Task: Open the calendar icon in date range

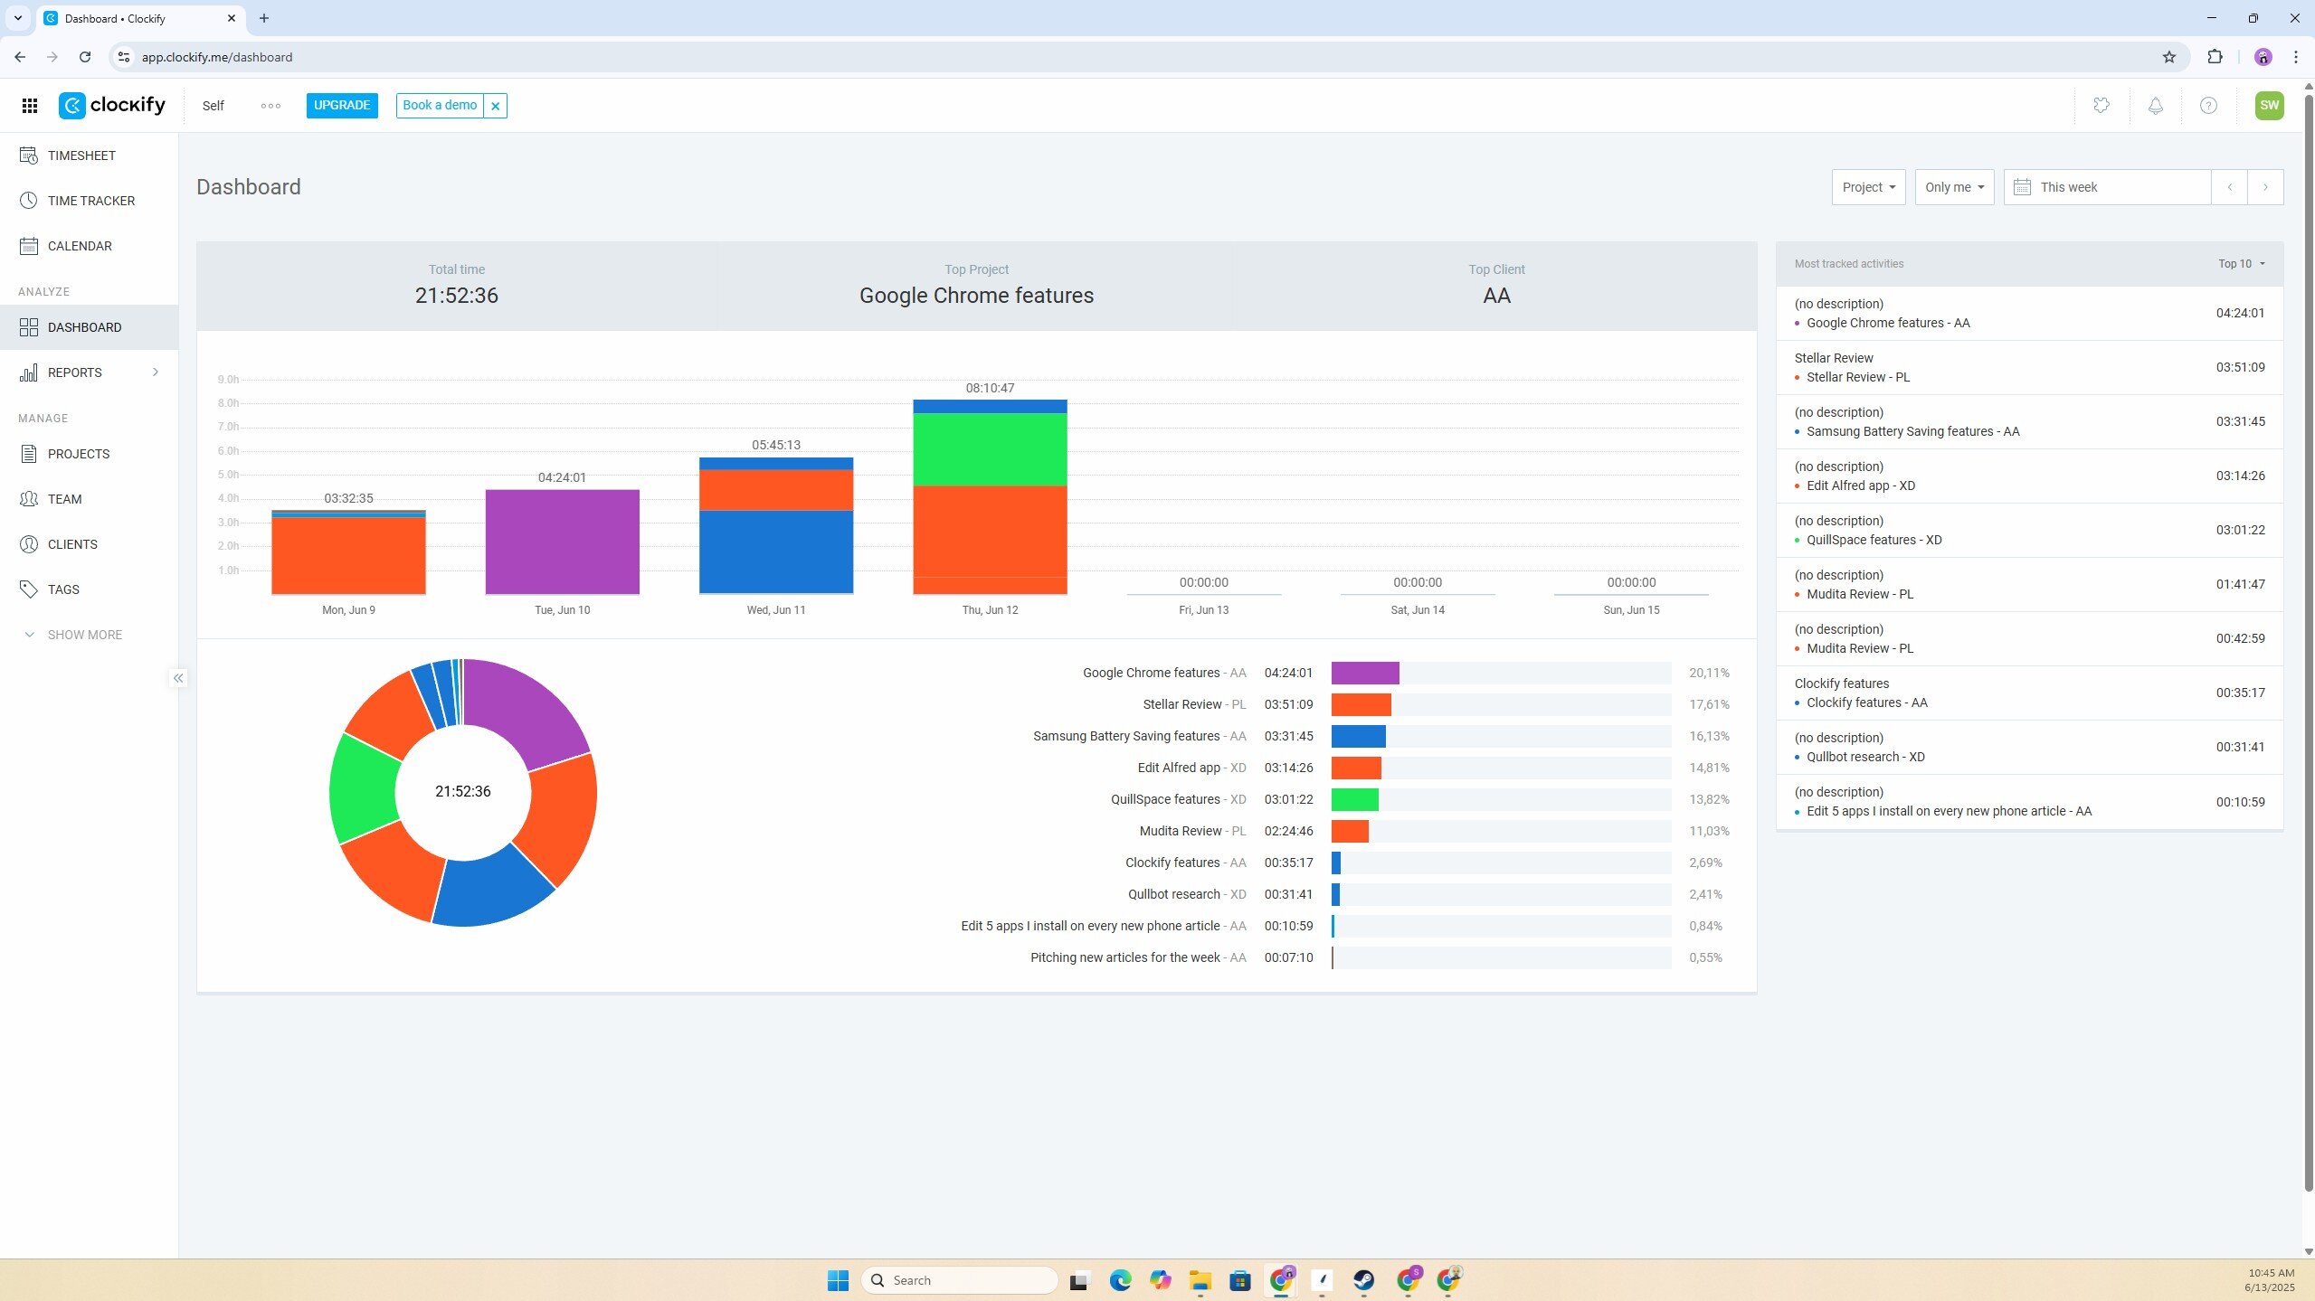Action: point(2023,187)
